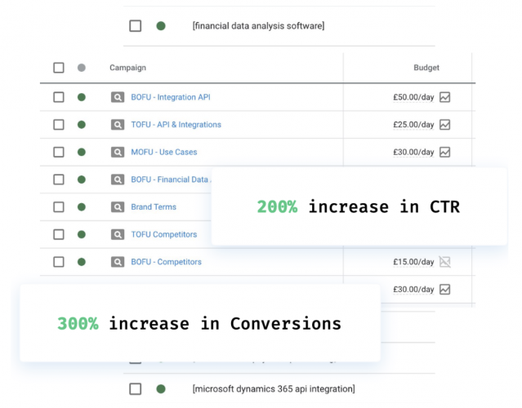Sort by the Campaign column header

(127, 68)
